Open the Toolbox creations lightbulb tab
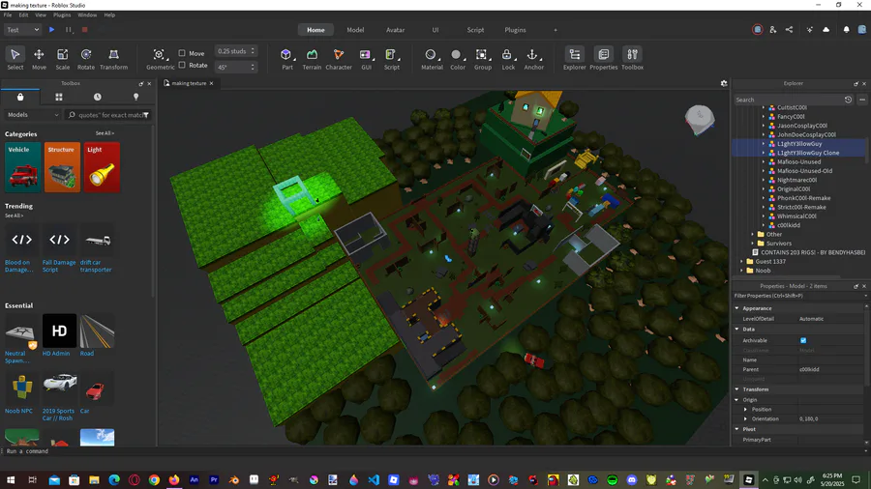871x489 pixels. click(135, 97)
